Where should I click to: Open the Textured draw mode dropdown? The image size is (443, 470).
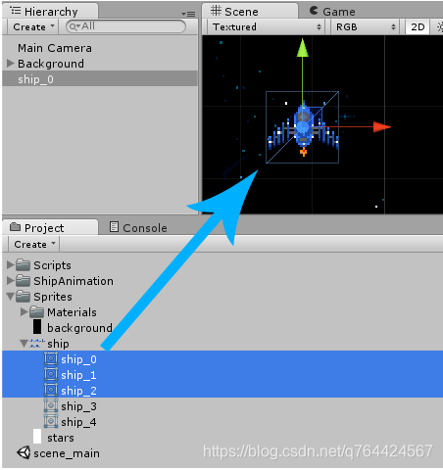pyautogui.click(x=266, y=26)
